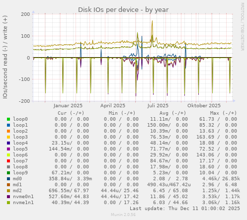Click the Last update timestamp line
The width and height of the screenshot is (247, 220).
pos(185,209)
